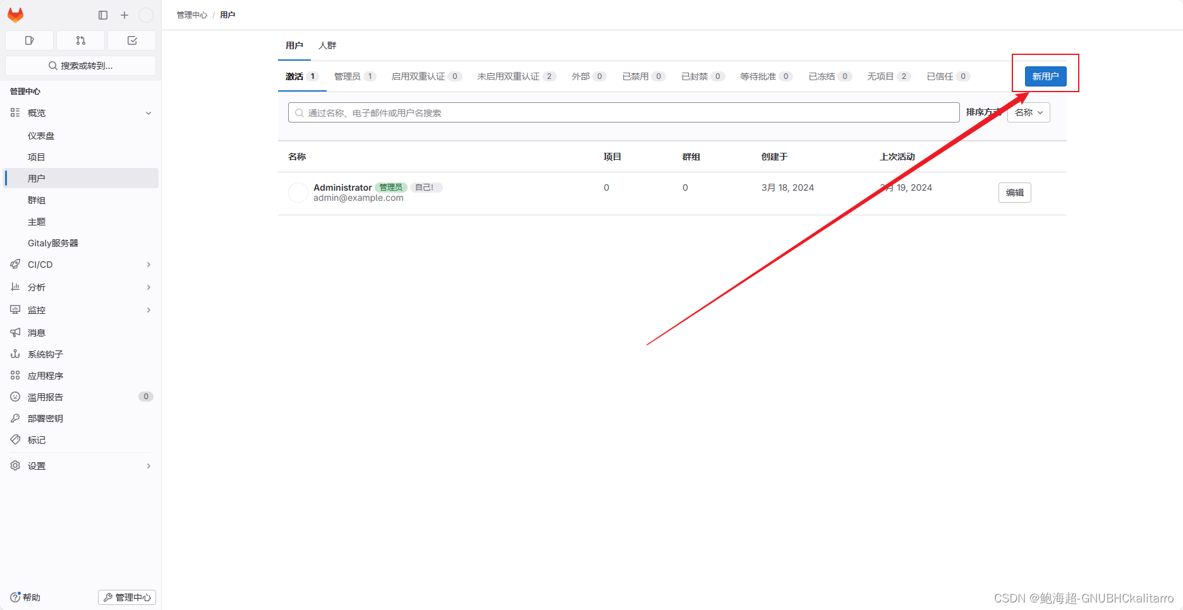
Task: Click the 消息 megaphone icon
Action: [x=15, y=332]
